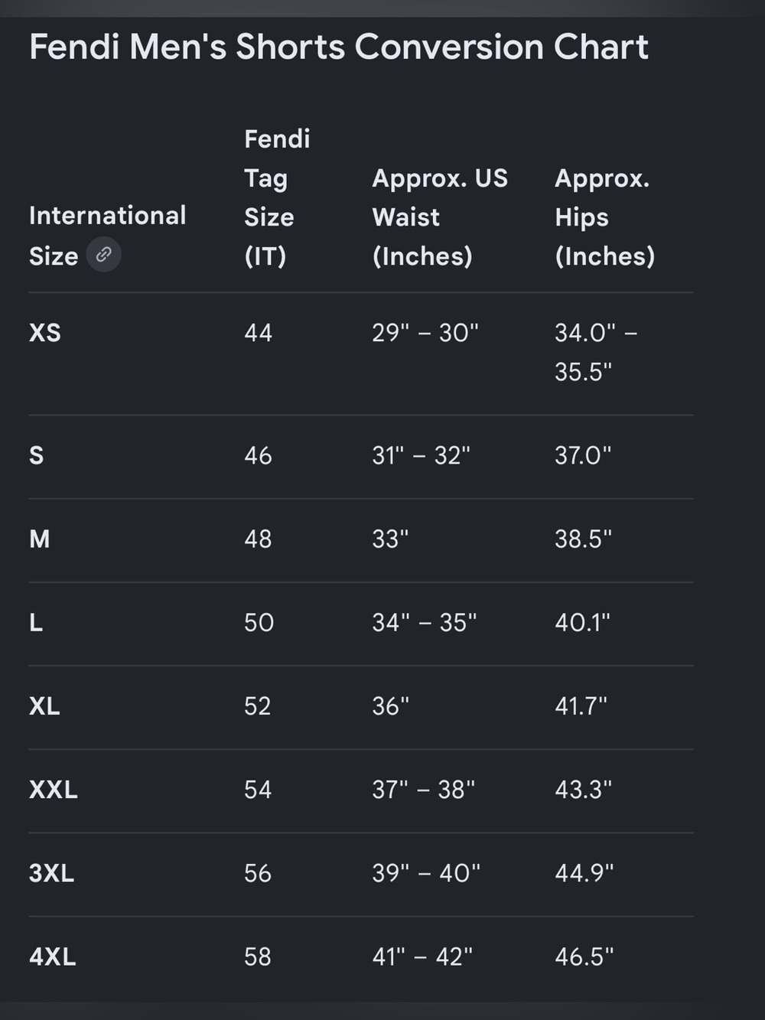Click the Approx. Hips (Inches) header
Screen dimensions: 765x1020
[x=605, y=217]
